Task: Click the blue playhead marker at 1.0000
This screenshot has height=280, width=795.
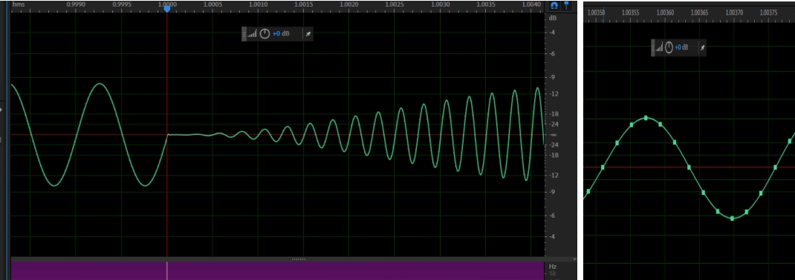Action: (167, 8)
